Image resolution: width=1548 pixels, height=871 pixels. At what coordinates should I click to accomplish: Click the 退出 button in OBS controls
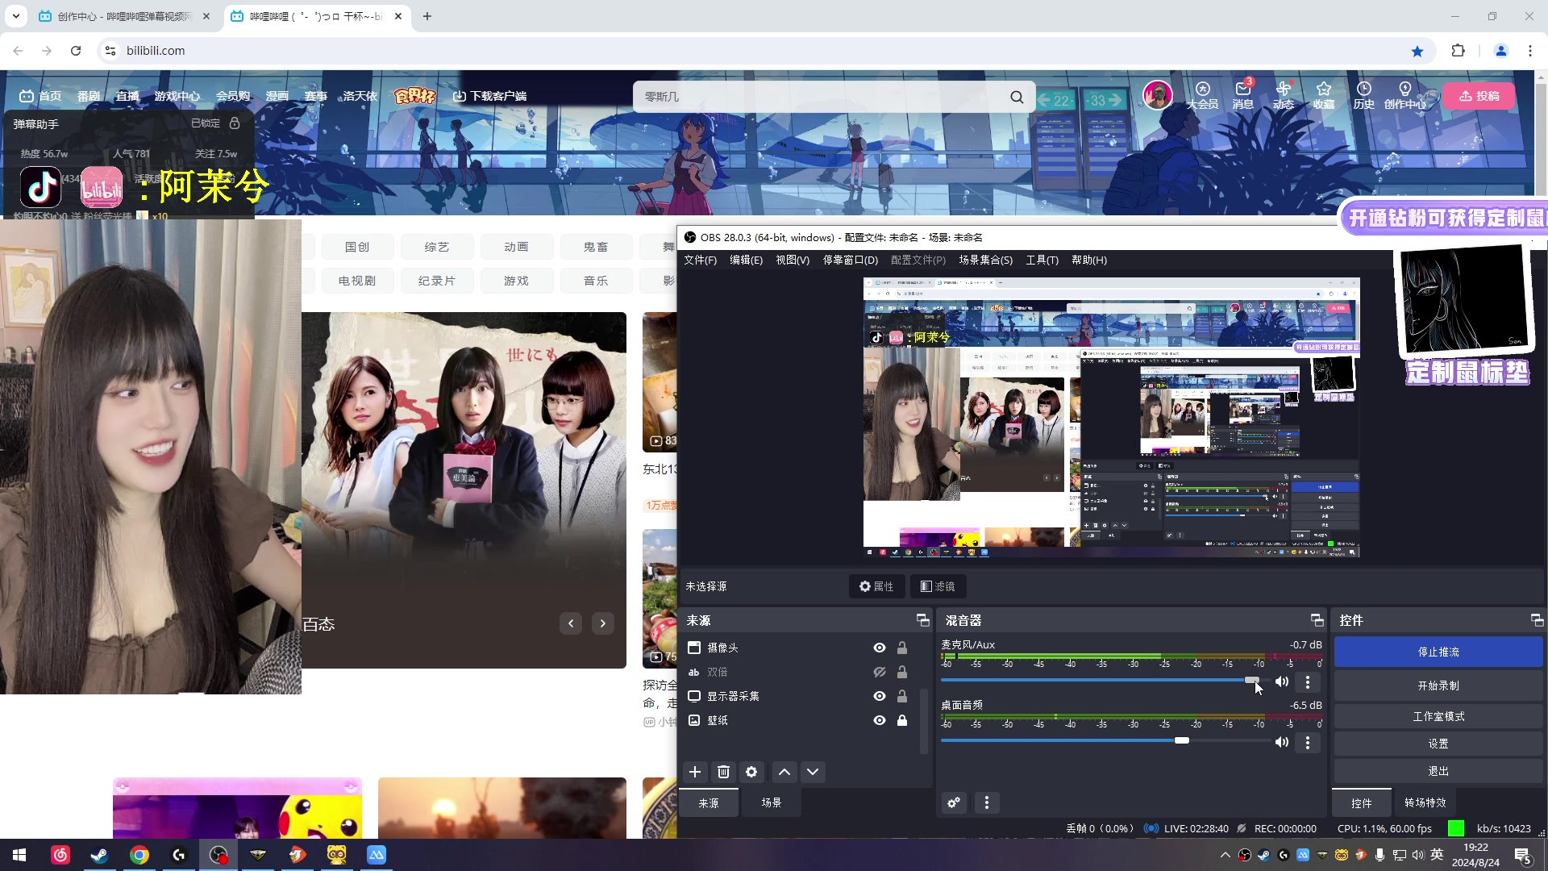[x=1438, y=771]
